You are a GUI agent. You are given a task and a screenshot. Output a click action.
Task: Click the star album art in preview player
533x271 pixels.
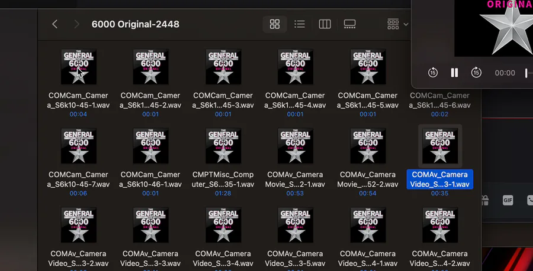[506, 29]
